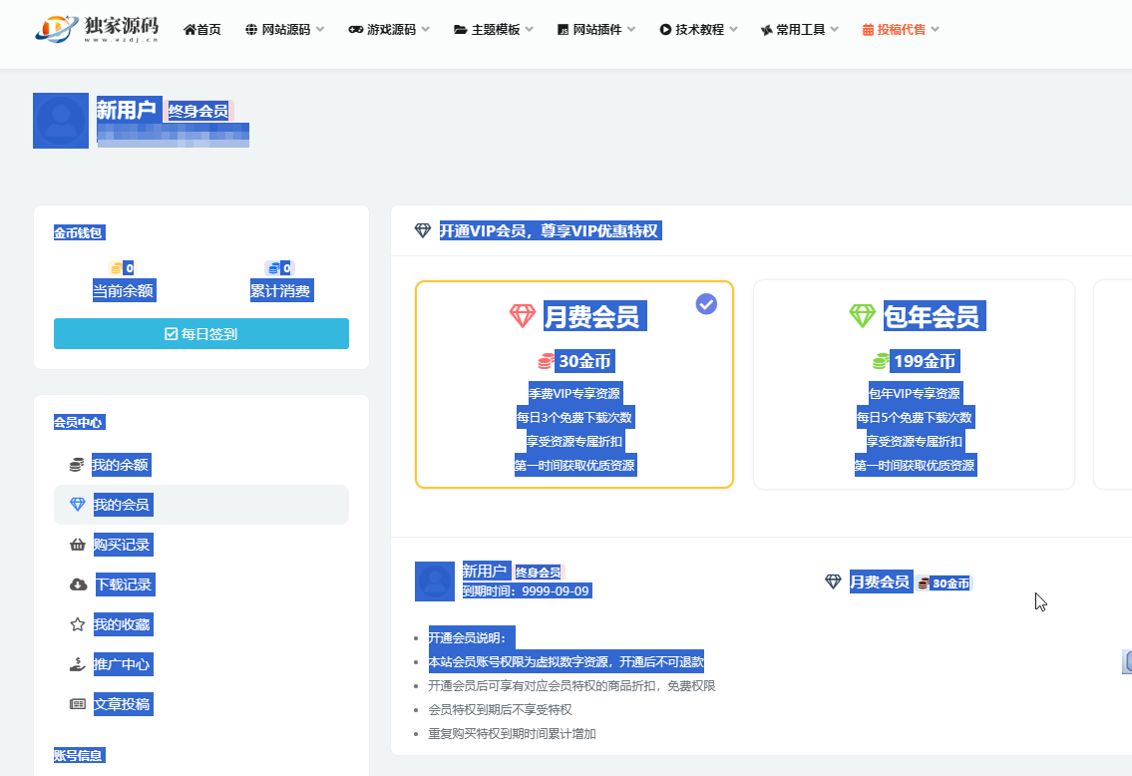
Task: Click the red coin icon beside 30金币
Action: 547,361
